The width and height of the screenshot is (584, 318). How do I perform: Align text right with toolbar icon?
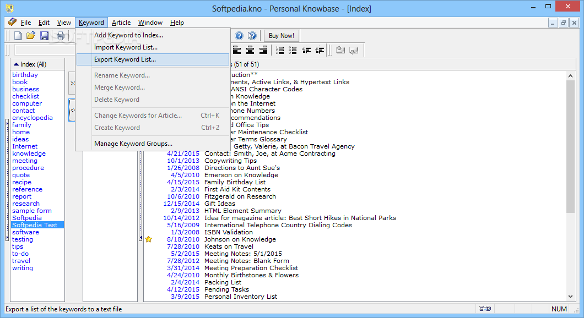[263, 50]
